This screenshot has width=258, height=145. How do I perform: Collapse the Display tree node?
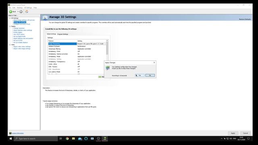(x=10, y=26)
